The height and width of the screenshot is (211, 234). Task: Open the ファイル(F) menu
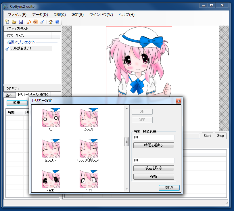click(17, 15)
